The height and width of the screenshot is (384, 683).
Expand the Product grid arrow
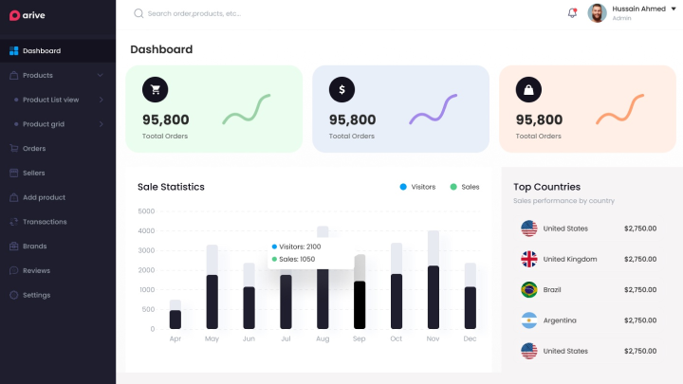101,124
